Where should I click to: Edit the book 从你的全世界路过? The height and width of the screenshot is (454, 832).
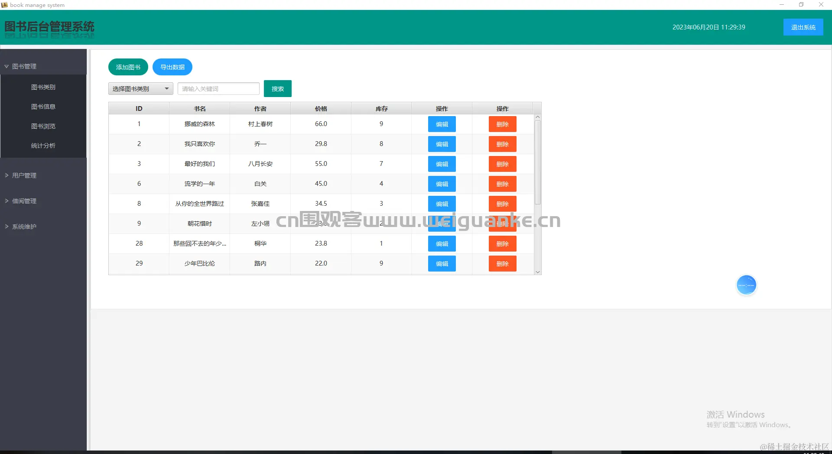click(442, 204)
